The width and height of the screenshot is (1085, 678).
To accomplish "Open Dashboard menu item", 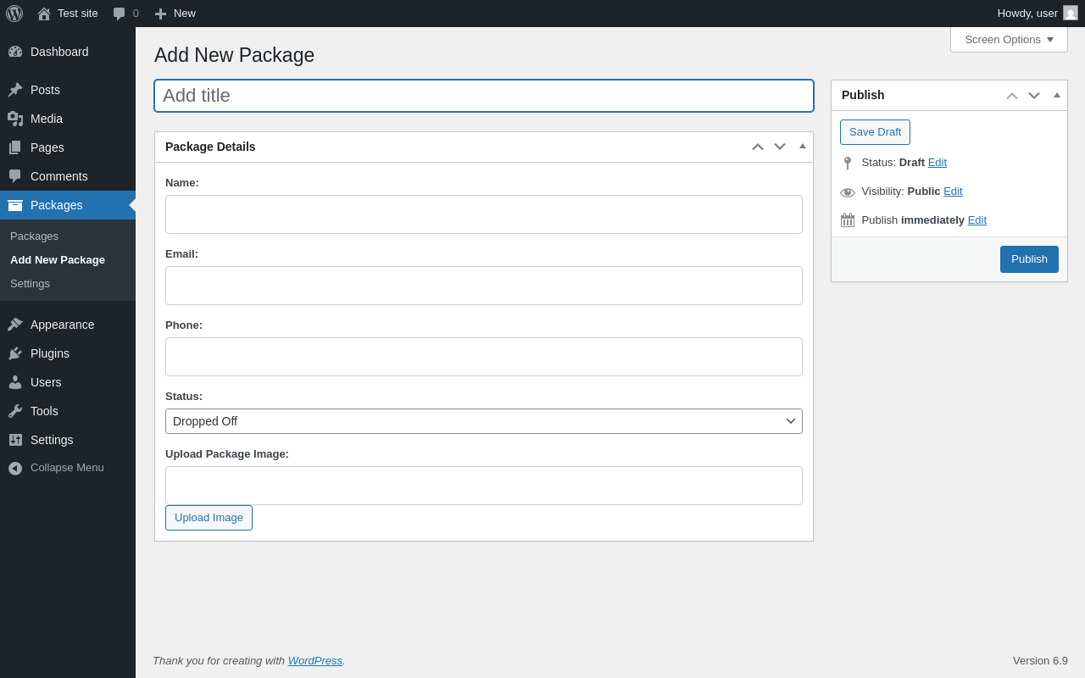I will (x=68, y=52).
